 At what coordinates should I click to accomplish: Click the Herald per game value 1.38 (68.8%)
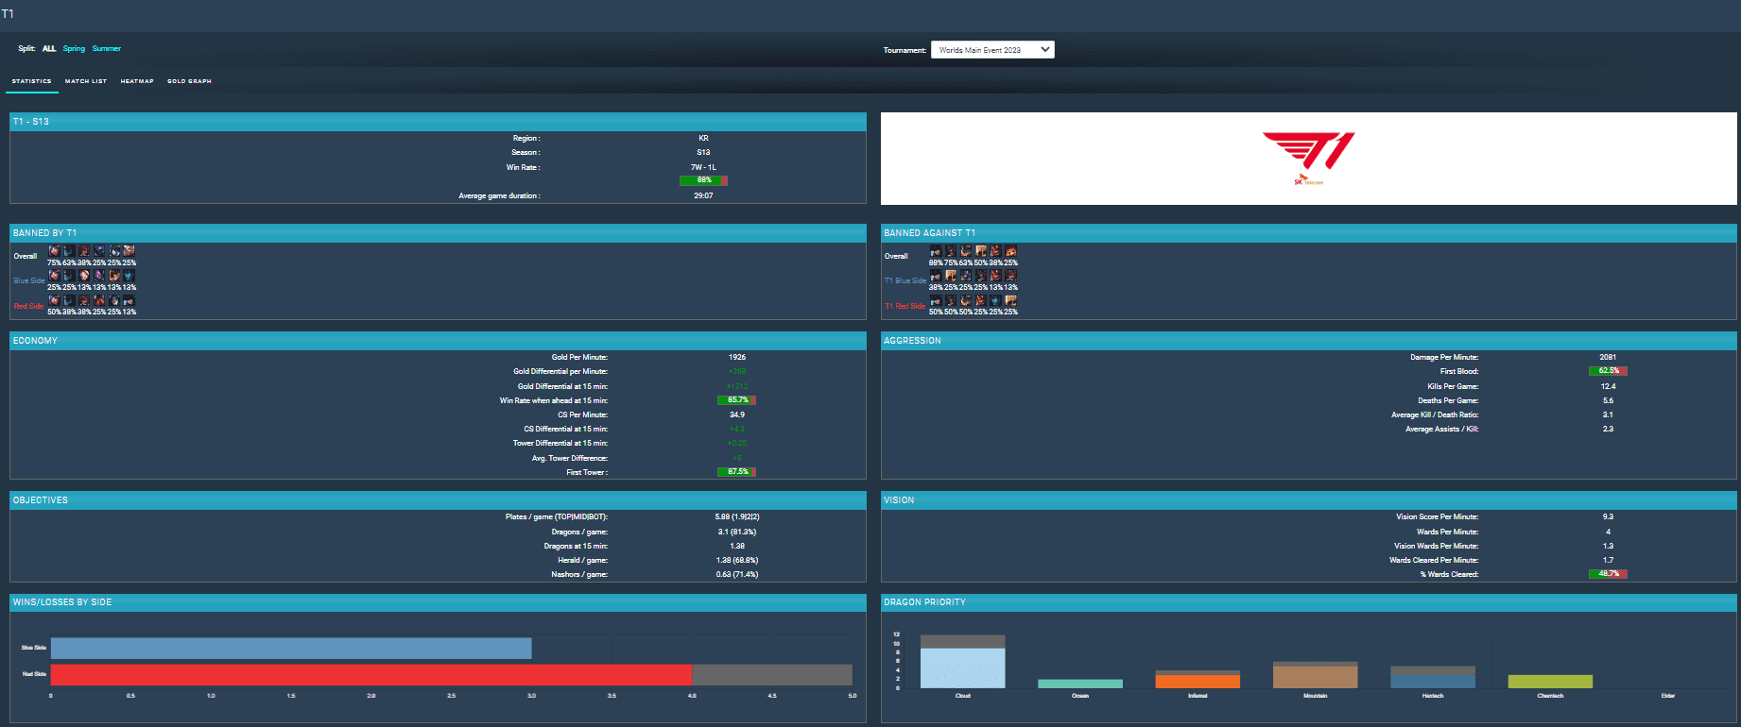737,560
